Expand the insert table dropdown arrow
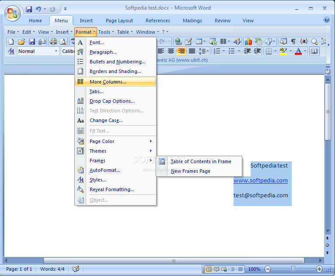This screenshot has height=276, width=335. (205, 42)
